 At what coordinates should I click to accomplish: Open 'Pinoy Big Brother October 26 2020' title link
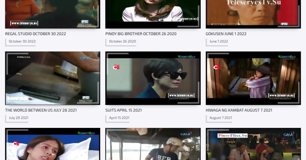pyautogui.click(x=141, y=34)
